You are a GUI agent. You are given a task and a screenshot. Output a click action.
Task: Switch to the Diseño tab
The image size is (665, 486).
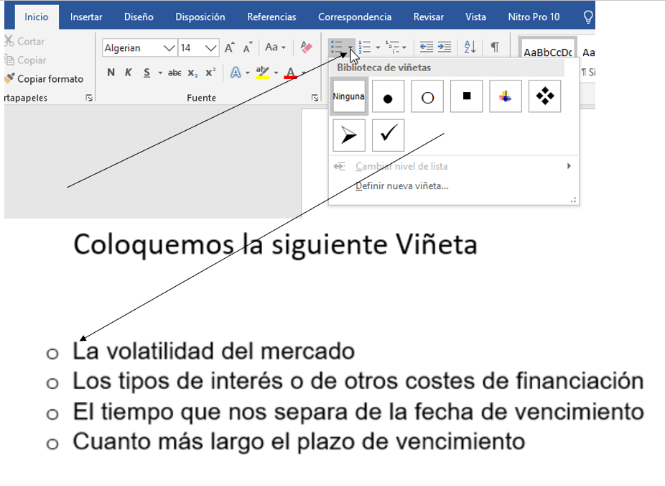(139, 17)
